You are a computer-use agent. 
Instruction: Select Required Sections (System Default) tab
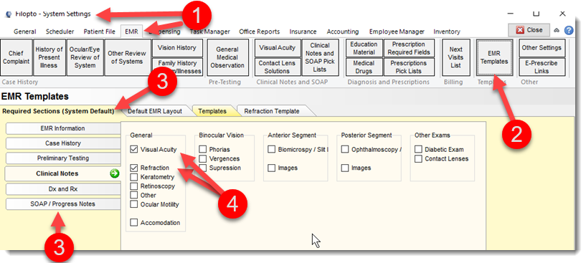click(x=58, y=111)
